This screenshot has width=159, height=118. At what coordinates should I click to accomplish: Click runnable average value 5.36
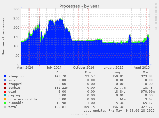tap(120, 103)
